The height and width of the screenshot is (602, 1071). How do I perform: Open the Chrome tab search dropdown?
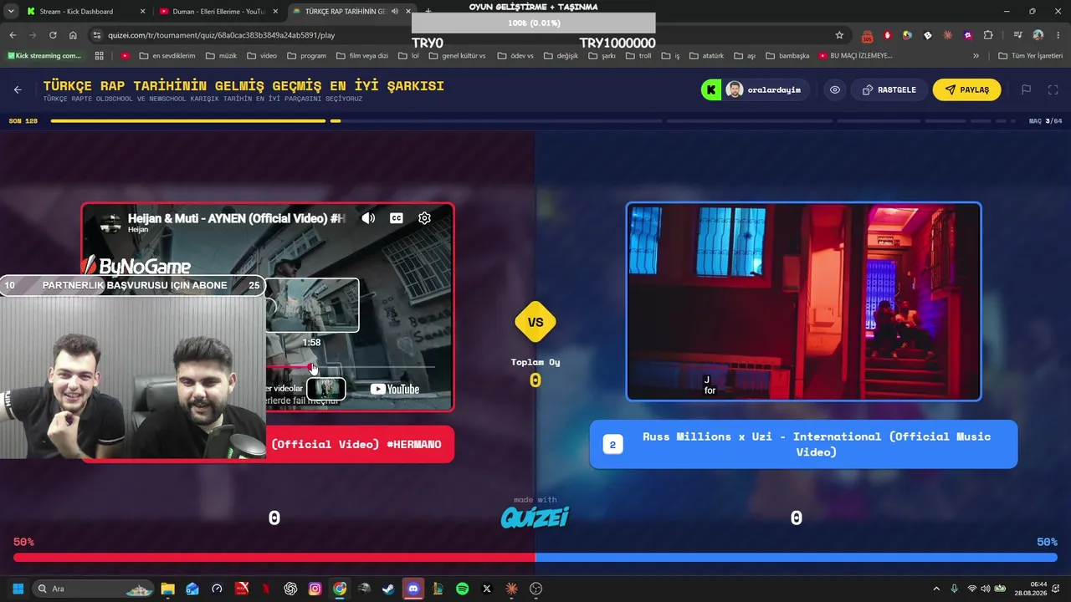(11, 12)
